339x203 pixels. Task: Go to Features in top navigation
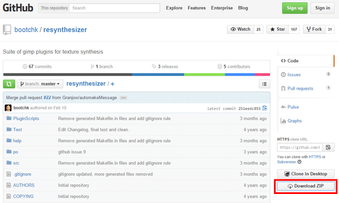point(197,8)
